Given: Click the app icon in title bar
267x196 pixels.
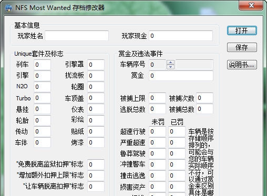Looking at the screenshot, I should click(8, 8).
